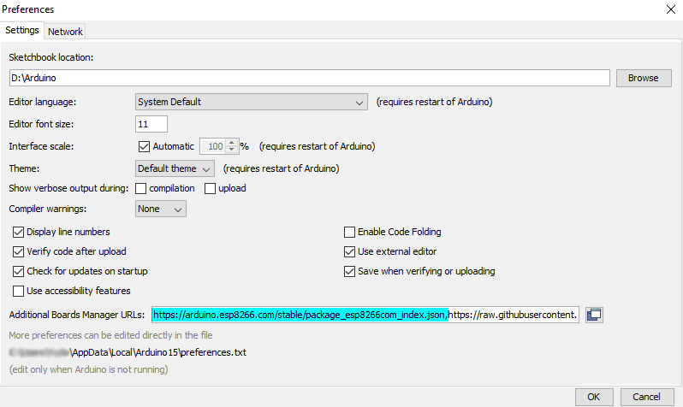Uncheck Use external editor
The image size is (683, 407).
[x=349, y=251]
